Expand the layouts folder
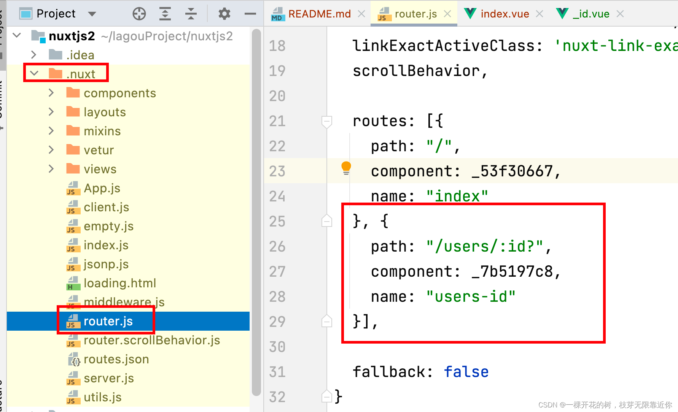 (51, 112)
